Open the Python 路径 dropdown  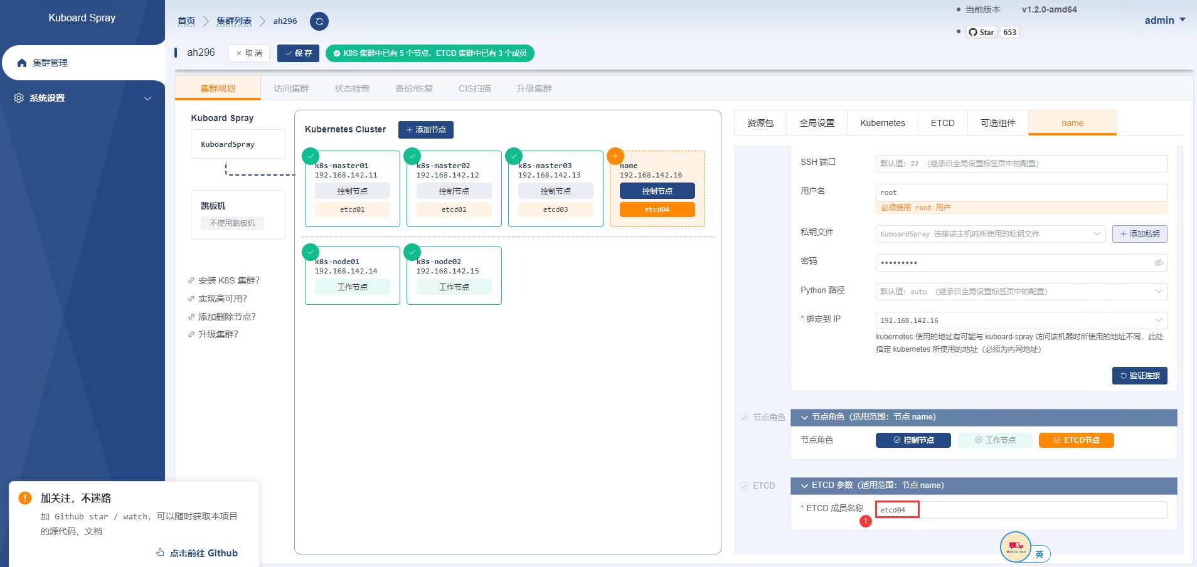coord(1021,292)
